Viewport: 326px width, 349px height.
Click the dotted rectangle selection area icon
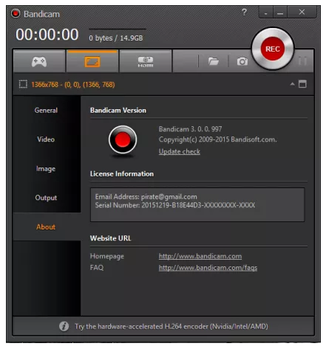tap(23, 84)
